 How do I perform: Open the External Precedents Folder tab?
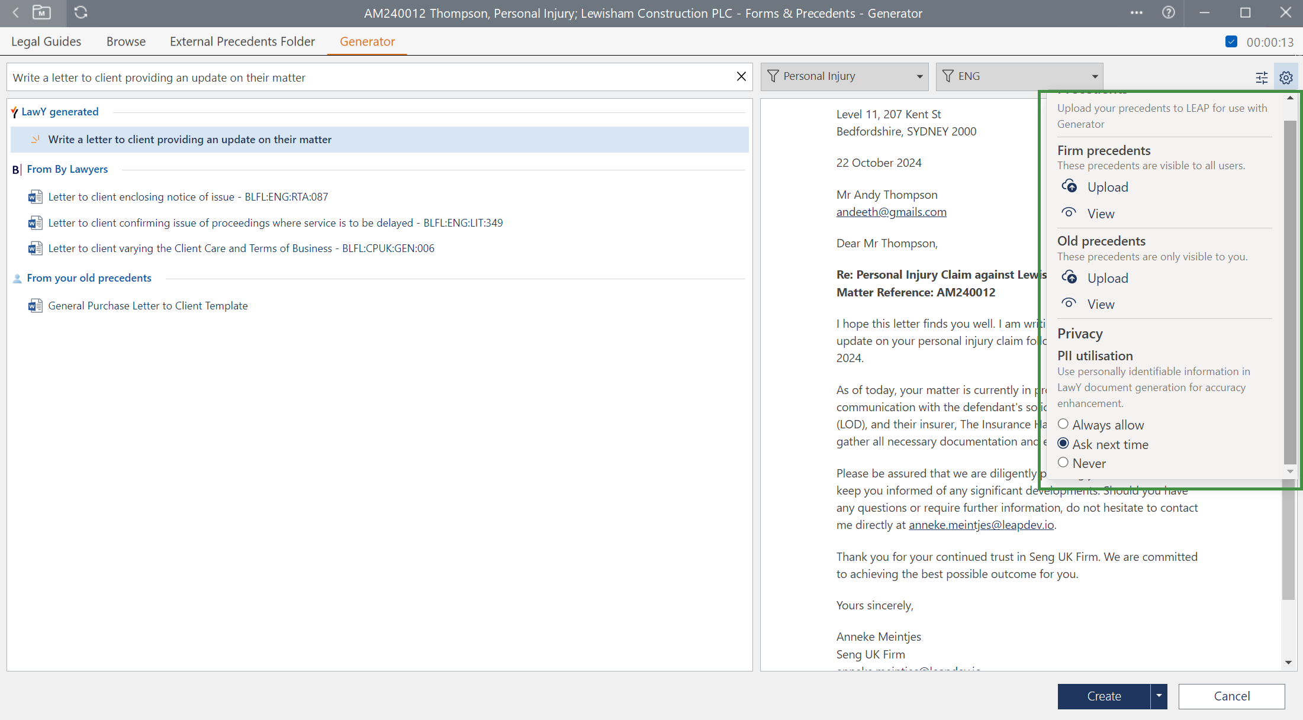coord(242,41)
